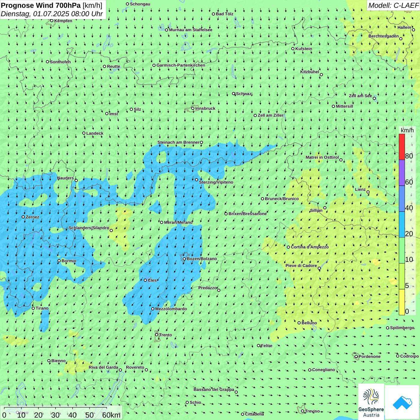Click the 'Schio' label

click(x=195, y=402)
